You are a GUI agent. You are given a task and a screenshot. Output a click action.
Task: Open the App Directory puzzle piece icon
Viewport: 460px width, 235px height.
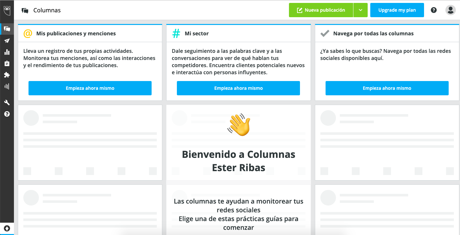pyautogui.click(x=7, y=75)
